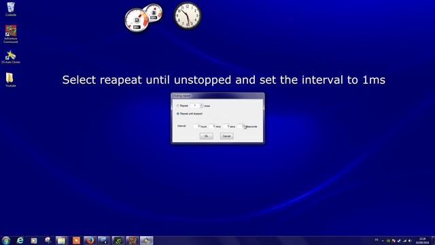Select the Youtube folder on desktop
435x245 pixels.
tap(11, 80)
